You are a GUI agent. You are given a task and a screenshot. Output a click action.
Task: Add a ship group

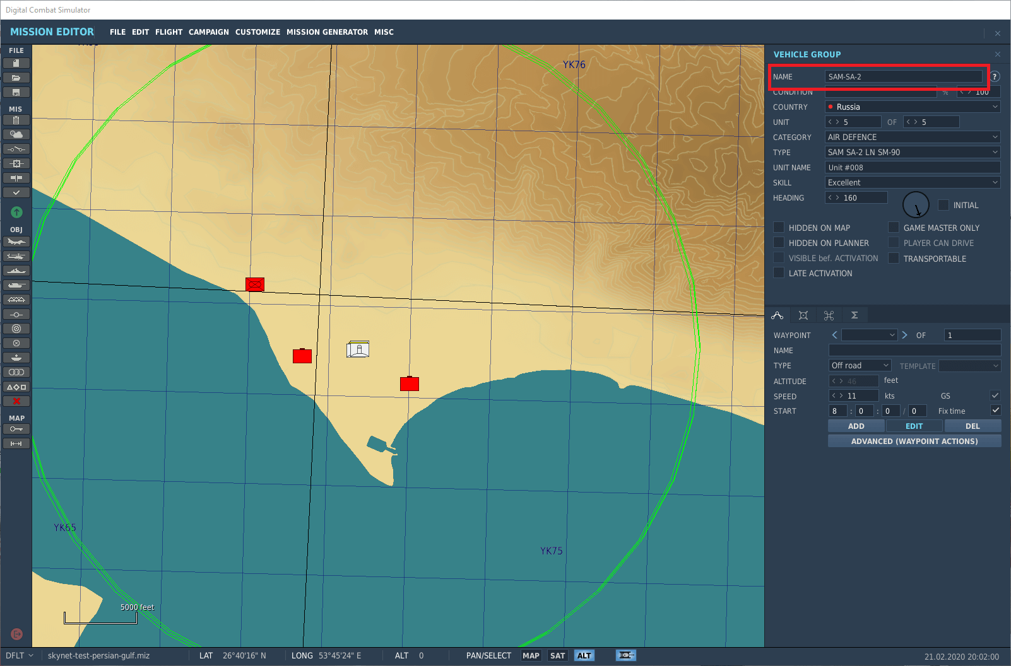(16, 271)
